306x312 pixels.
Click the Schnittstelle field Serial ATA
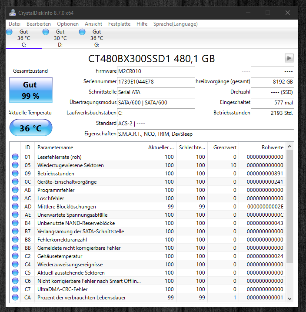[156, 92]
